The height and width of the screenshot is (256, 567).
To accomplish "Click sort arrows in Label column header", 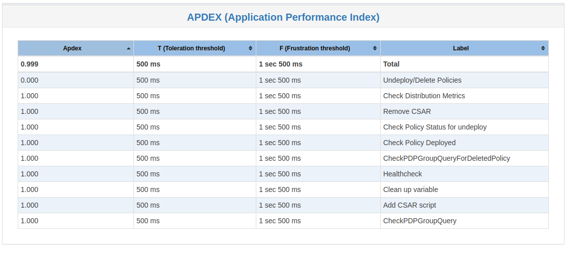I will click(x=543, y=48).
